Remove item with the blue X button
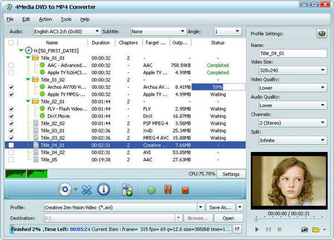 [86, 189]
